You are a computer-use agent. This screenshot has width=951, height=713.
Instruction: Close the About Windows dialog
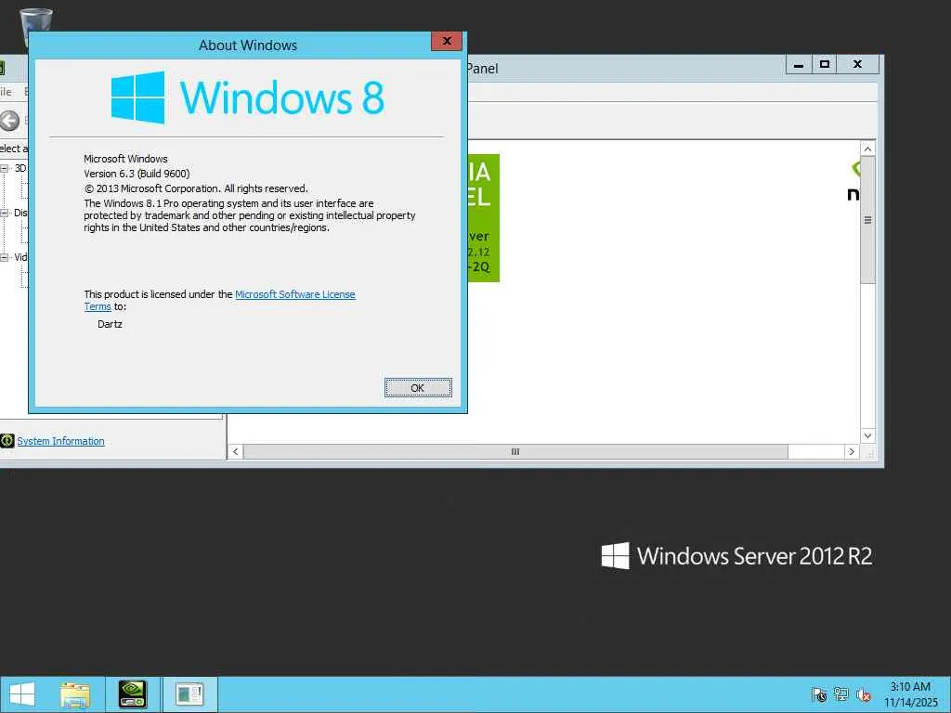coord(447,41)
